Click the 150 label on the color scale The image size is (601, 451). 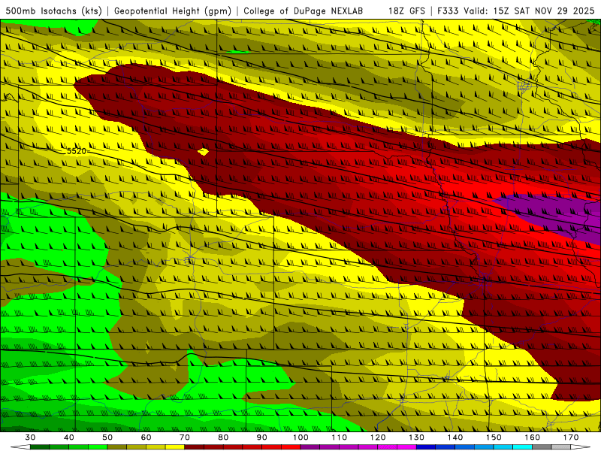pos(494,437)
